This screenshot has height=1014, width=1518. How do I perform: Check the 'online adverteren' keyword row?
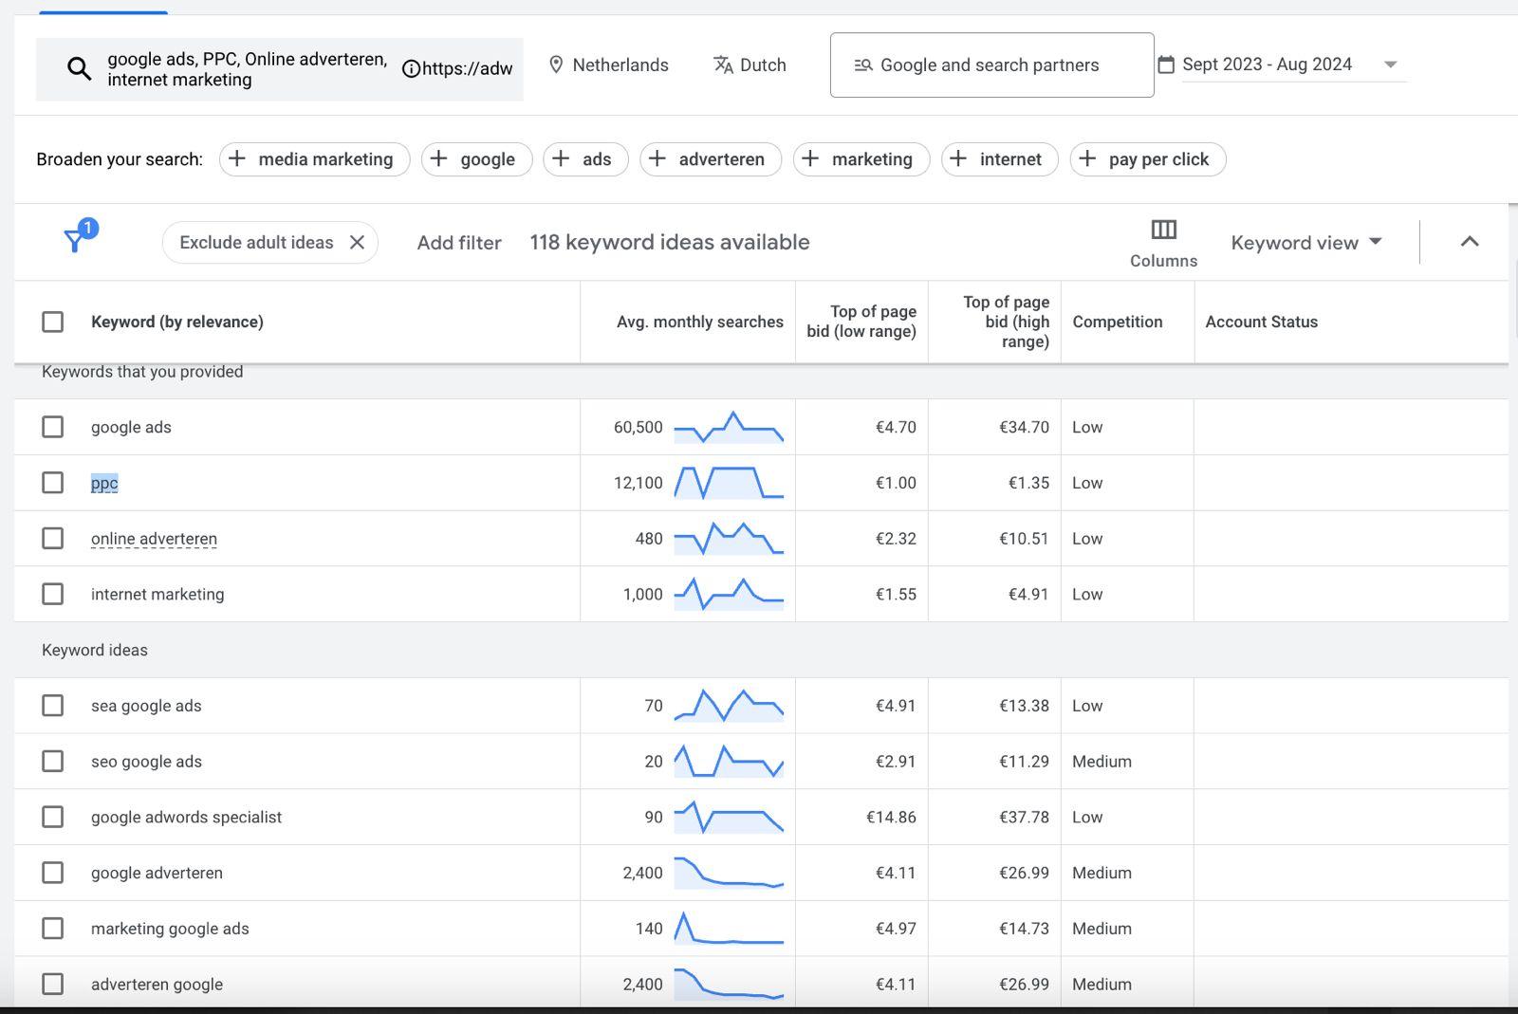click(53, 539)
